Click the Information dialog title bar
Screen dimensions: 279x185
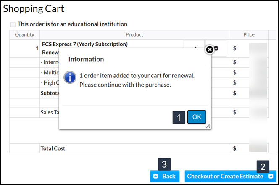[x=126, y=59]
